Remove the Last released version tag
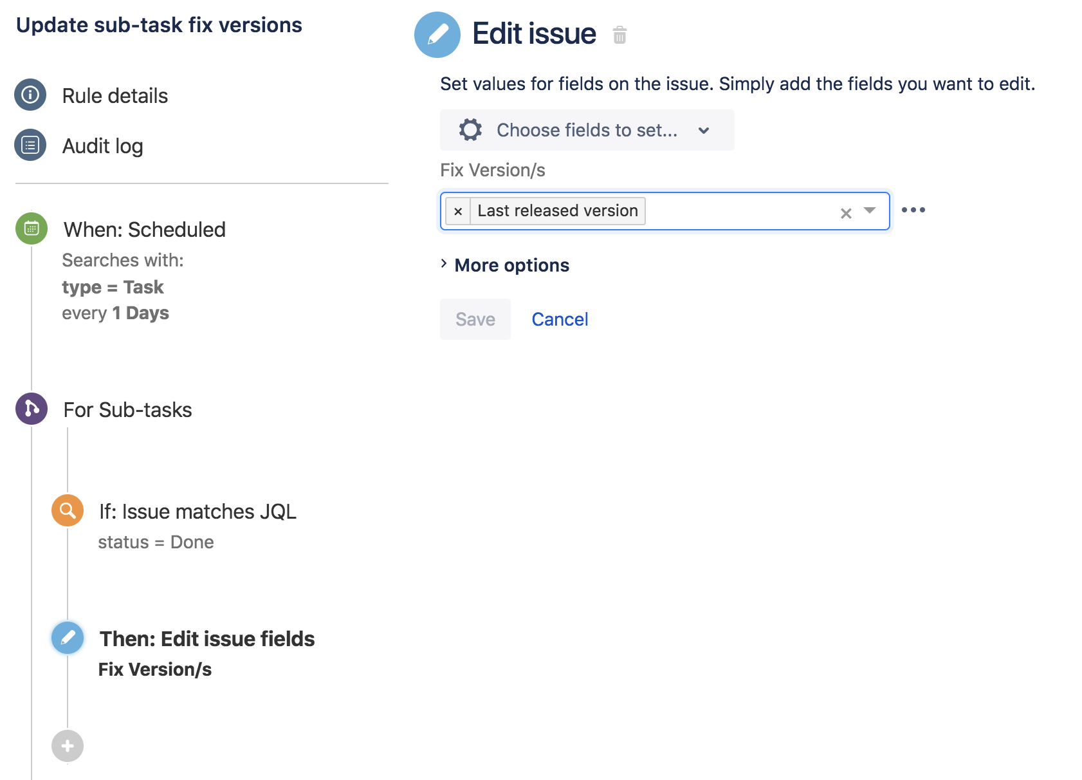The height and width of the screenshot is (780, 1082). (458, 211)
